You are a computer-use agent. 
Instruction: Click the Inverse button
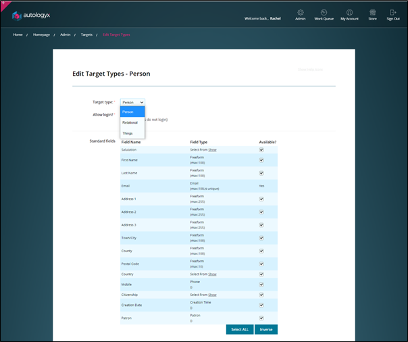pos(266,330)
